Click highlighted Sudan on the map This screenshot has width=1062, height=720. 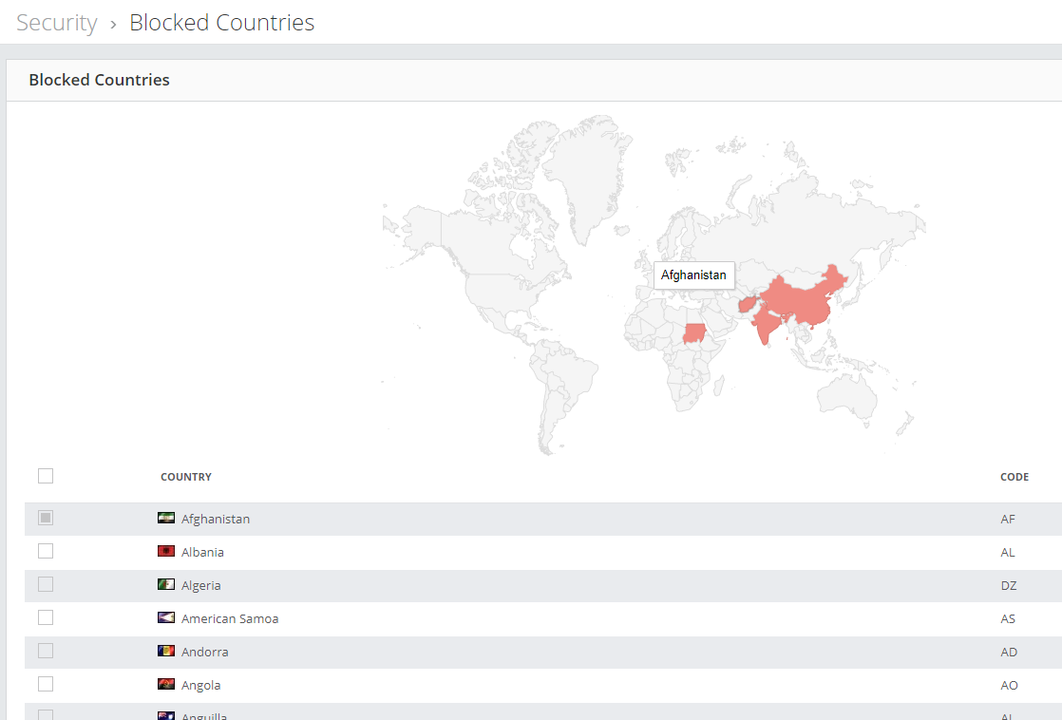(x=695, y=333)
